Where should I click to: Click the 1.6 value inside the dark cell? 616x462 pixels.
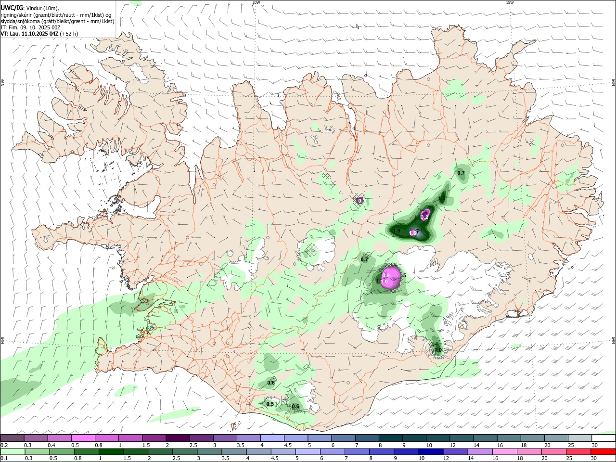413,233
